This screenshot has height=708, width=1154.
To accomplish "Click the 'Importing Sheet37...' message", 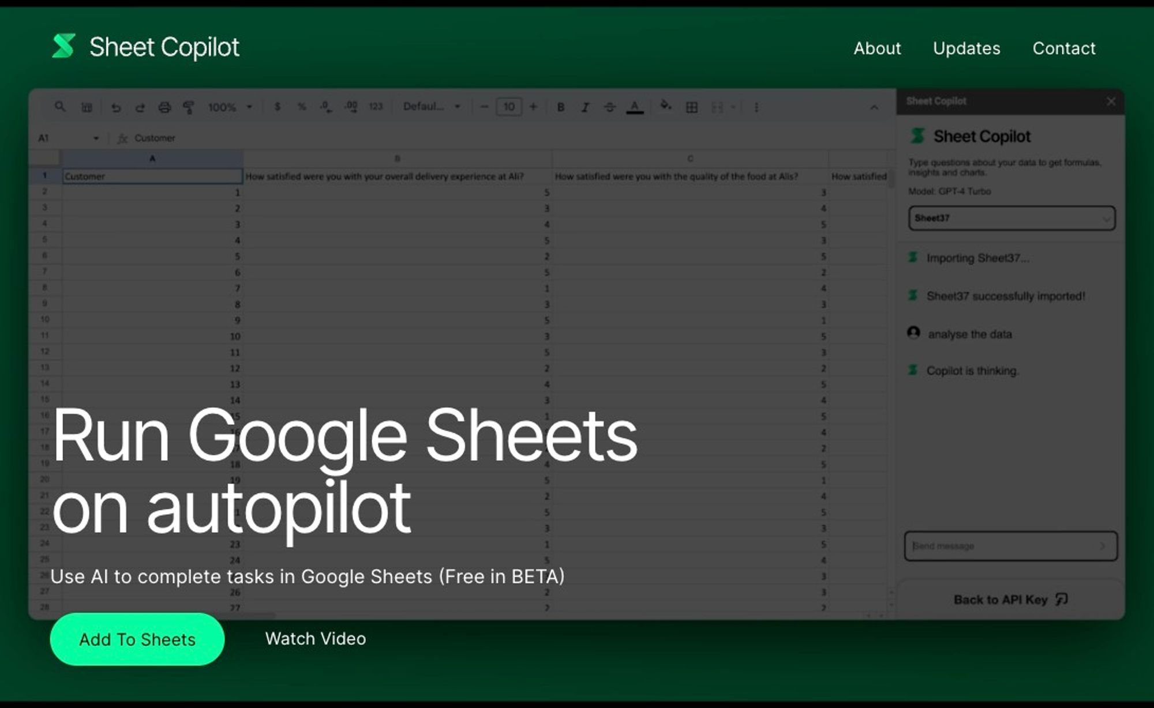I will coord(977,258).
